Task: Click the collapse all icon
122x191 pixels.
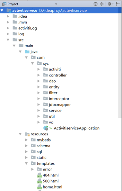Action: [x=101, y=4]
